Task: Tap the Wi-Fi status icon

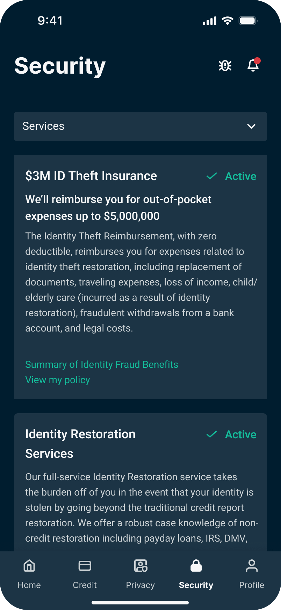Action: [x=228, y=21]
